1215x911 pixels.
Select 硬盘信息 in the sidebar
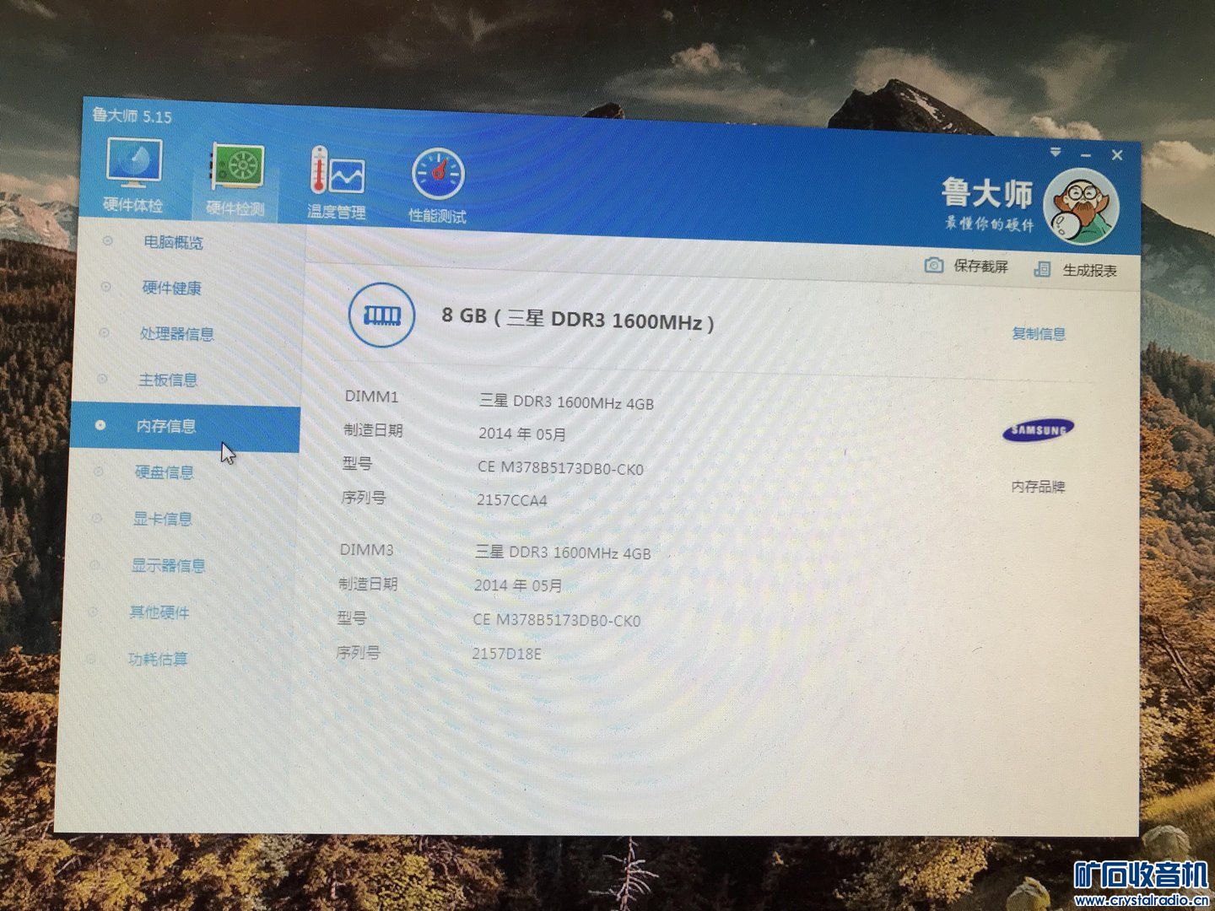pos(165,472)
